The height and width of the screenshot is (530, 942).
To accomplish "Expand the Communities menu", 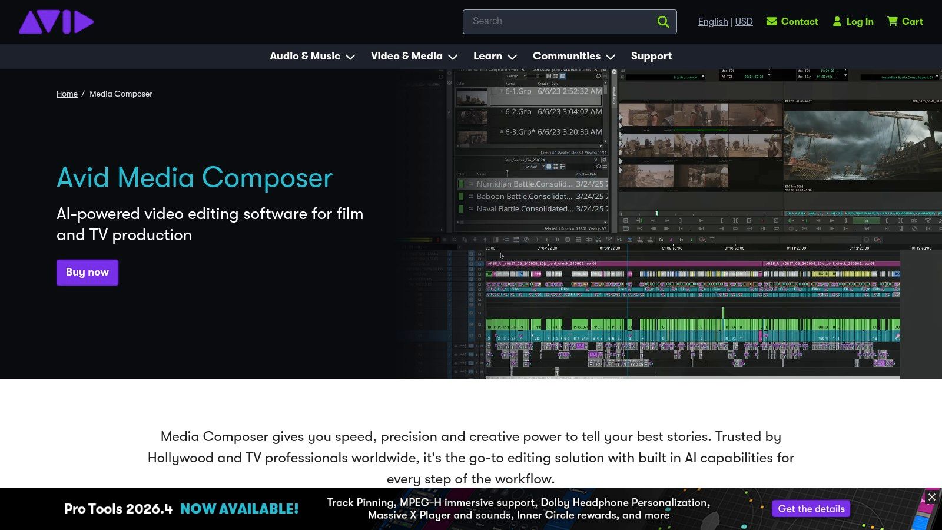I will 573,56.
